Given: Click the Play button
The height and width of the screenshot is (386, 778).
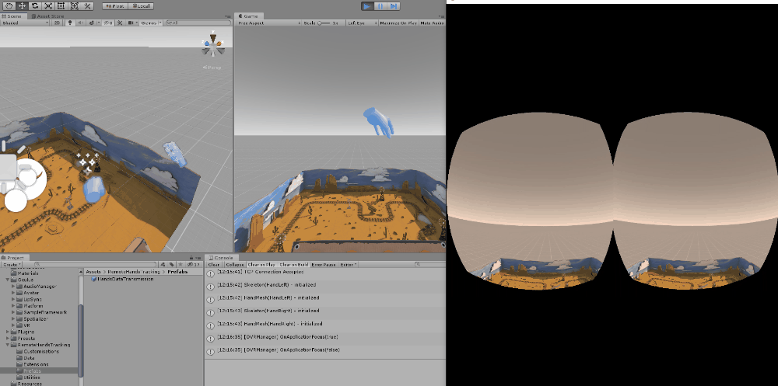Looking at the screenshot, I should (x=366, y=6).
